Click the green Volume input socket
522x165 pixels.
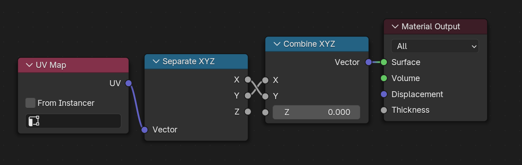[x=384, y=78]
